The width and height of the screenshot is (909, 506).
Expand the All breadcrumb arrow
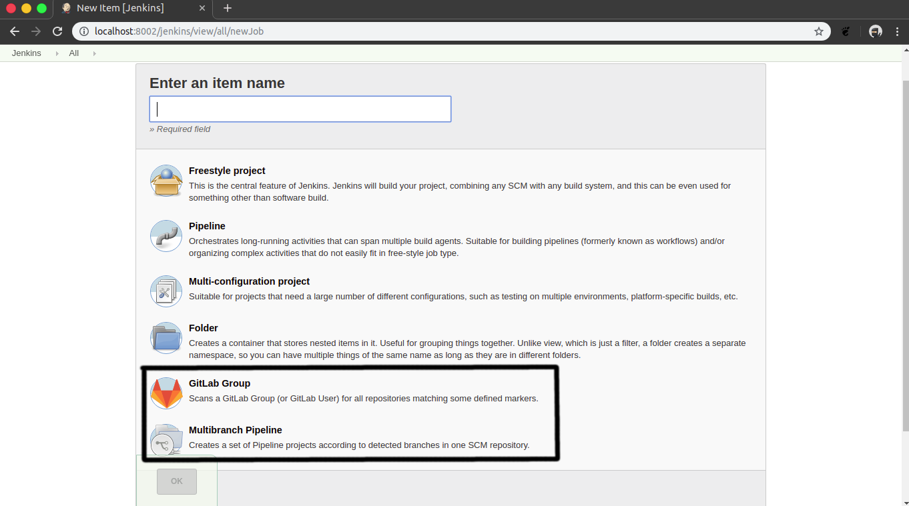click(x=94, y=53)
